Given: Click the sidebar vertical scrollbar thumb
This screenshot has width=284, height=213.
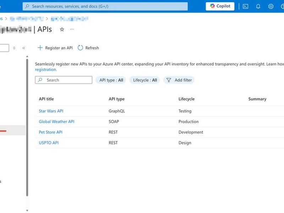Looking at the screenshot, I should pyautogui.click(x=27, y=127).
